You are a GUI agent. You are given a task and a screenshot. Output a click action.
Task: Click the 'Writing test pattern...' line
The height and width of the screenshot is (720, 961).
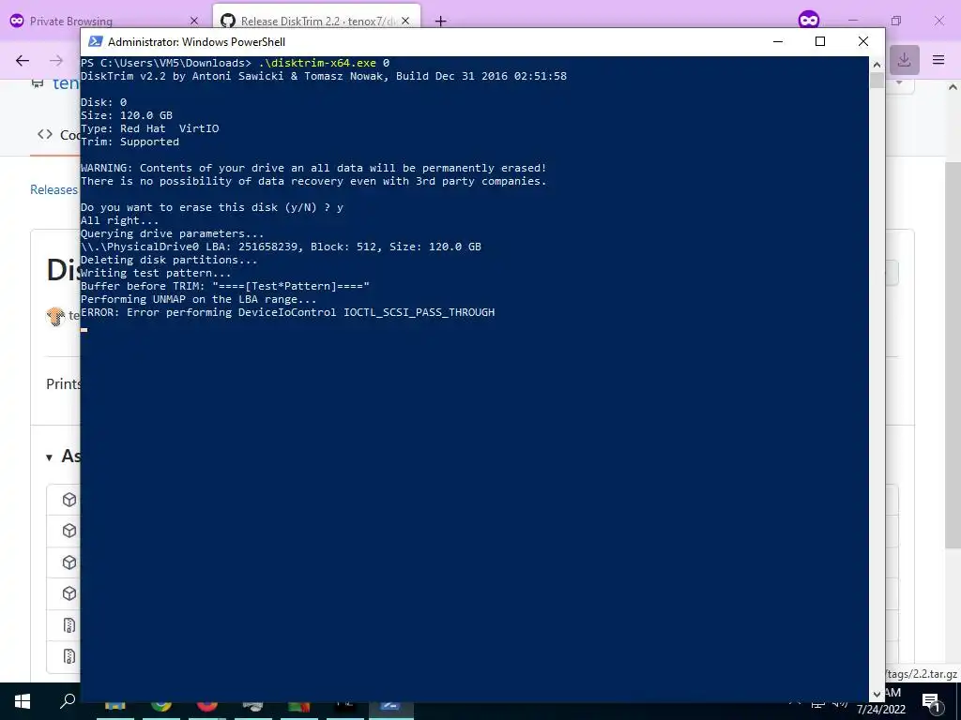point(156,273)
